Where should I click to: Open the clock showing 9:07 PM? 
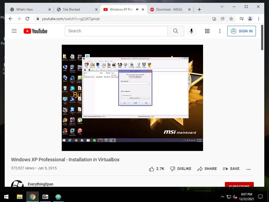[x=246, y=197]
